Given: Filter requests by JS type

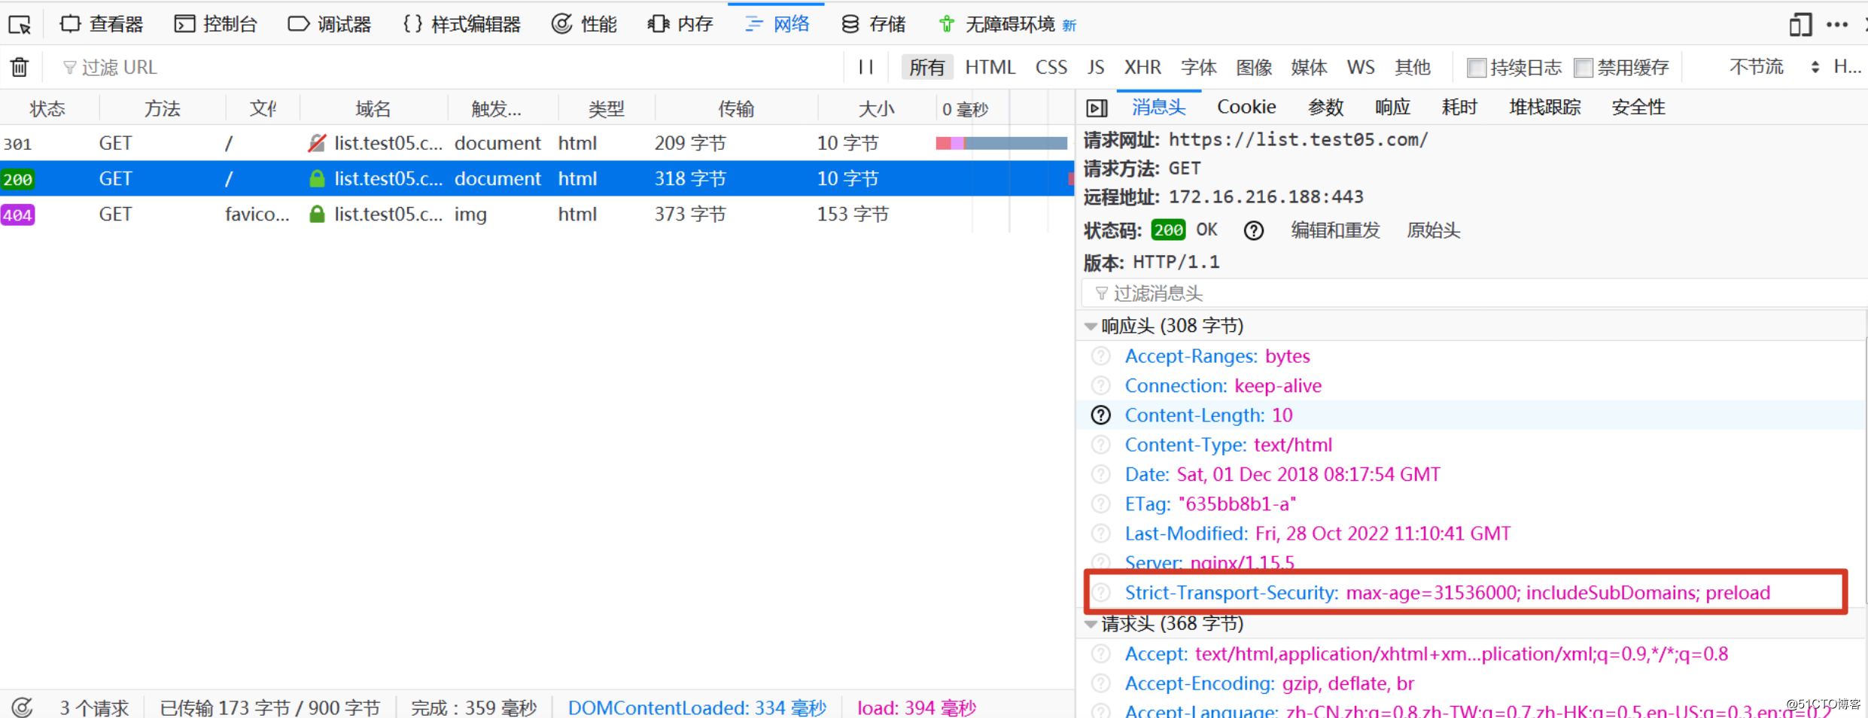Looking at the screenshot, I should [1096, 67].
